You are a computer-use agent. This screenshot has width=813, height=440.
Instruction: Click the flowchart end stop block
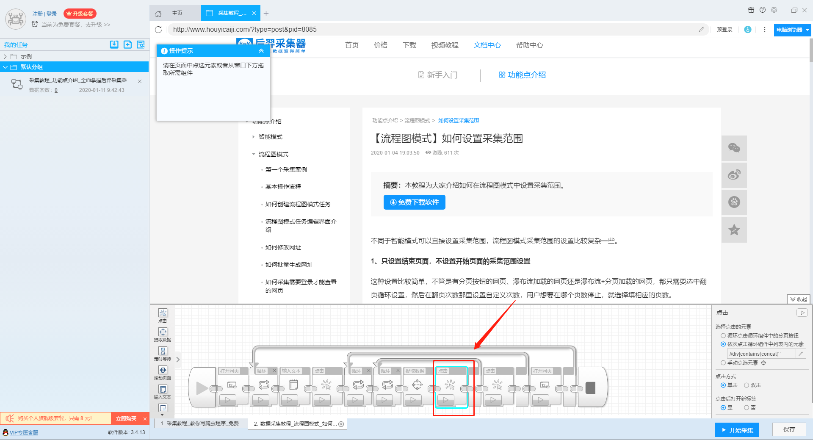tap(590, 387)
